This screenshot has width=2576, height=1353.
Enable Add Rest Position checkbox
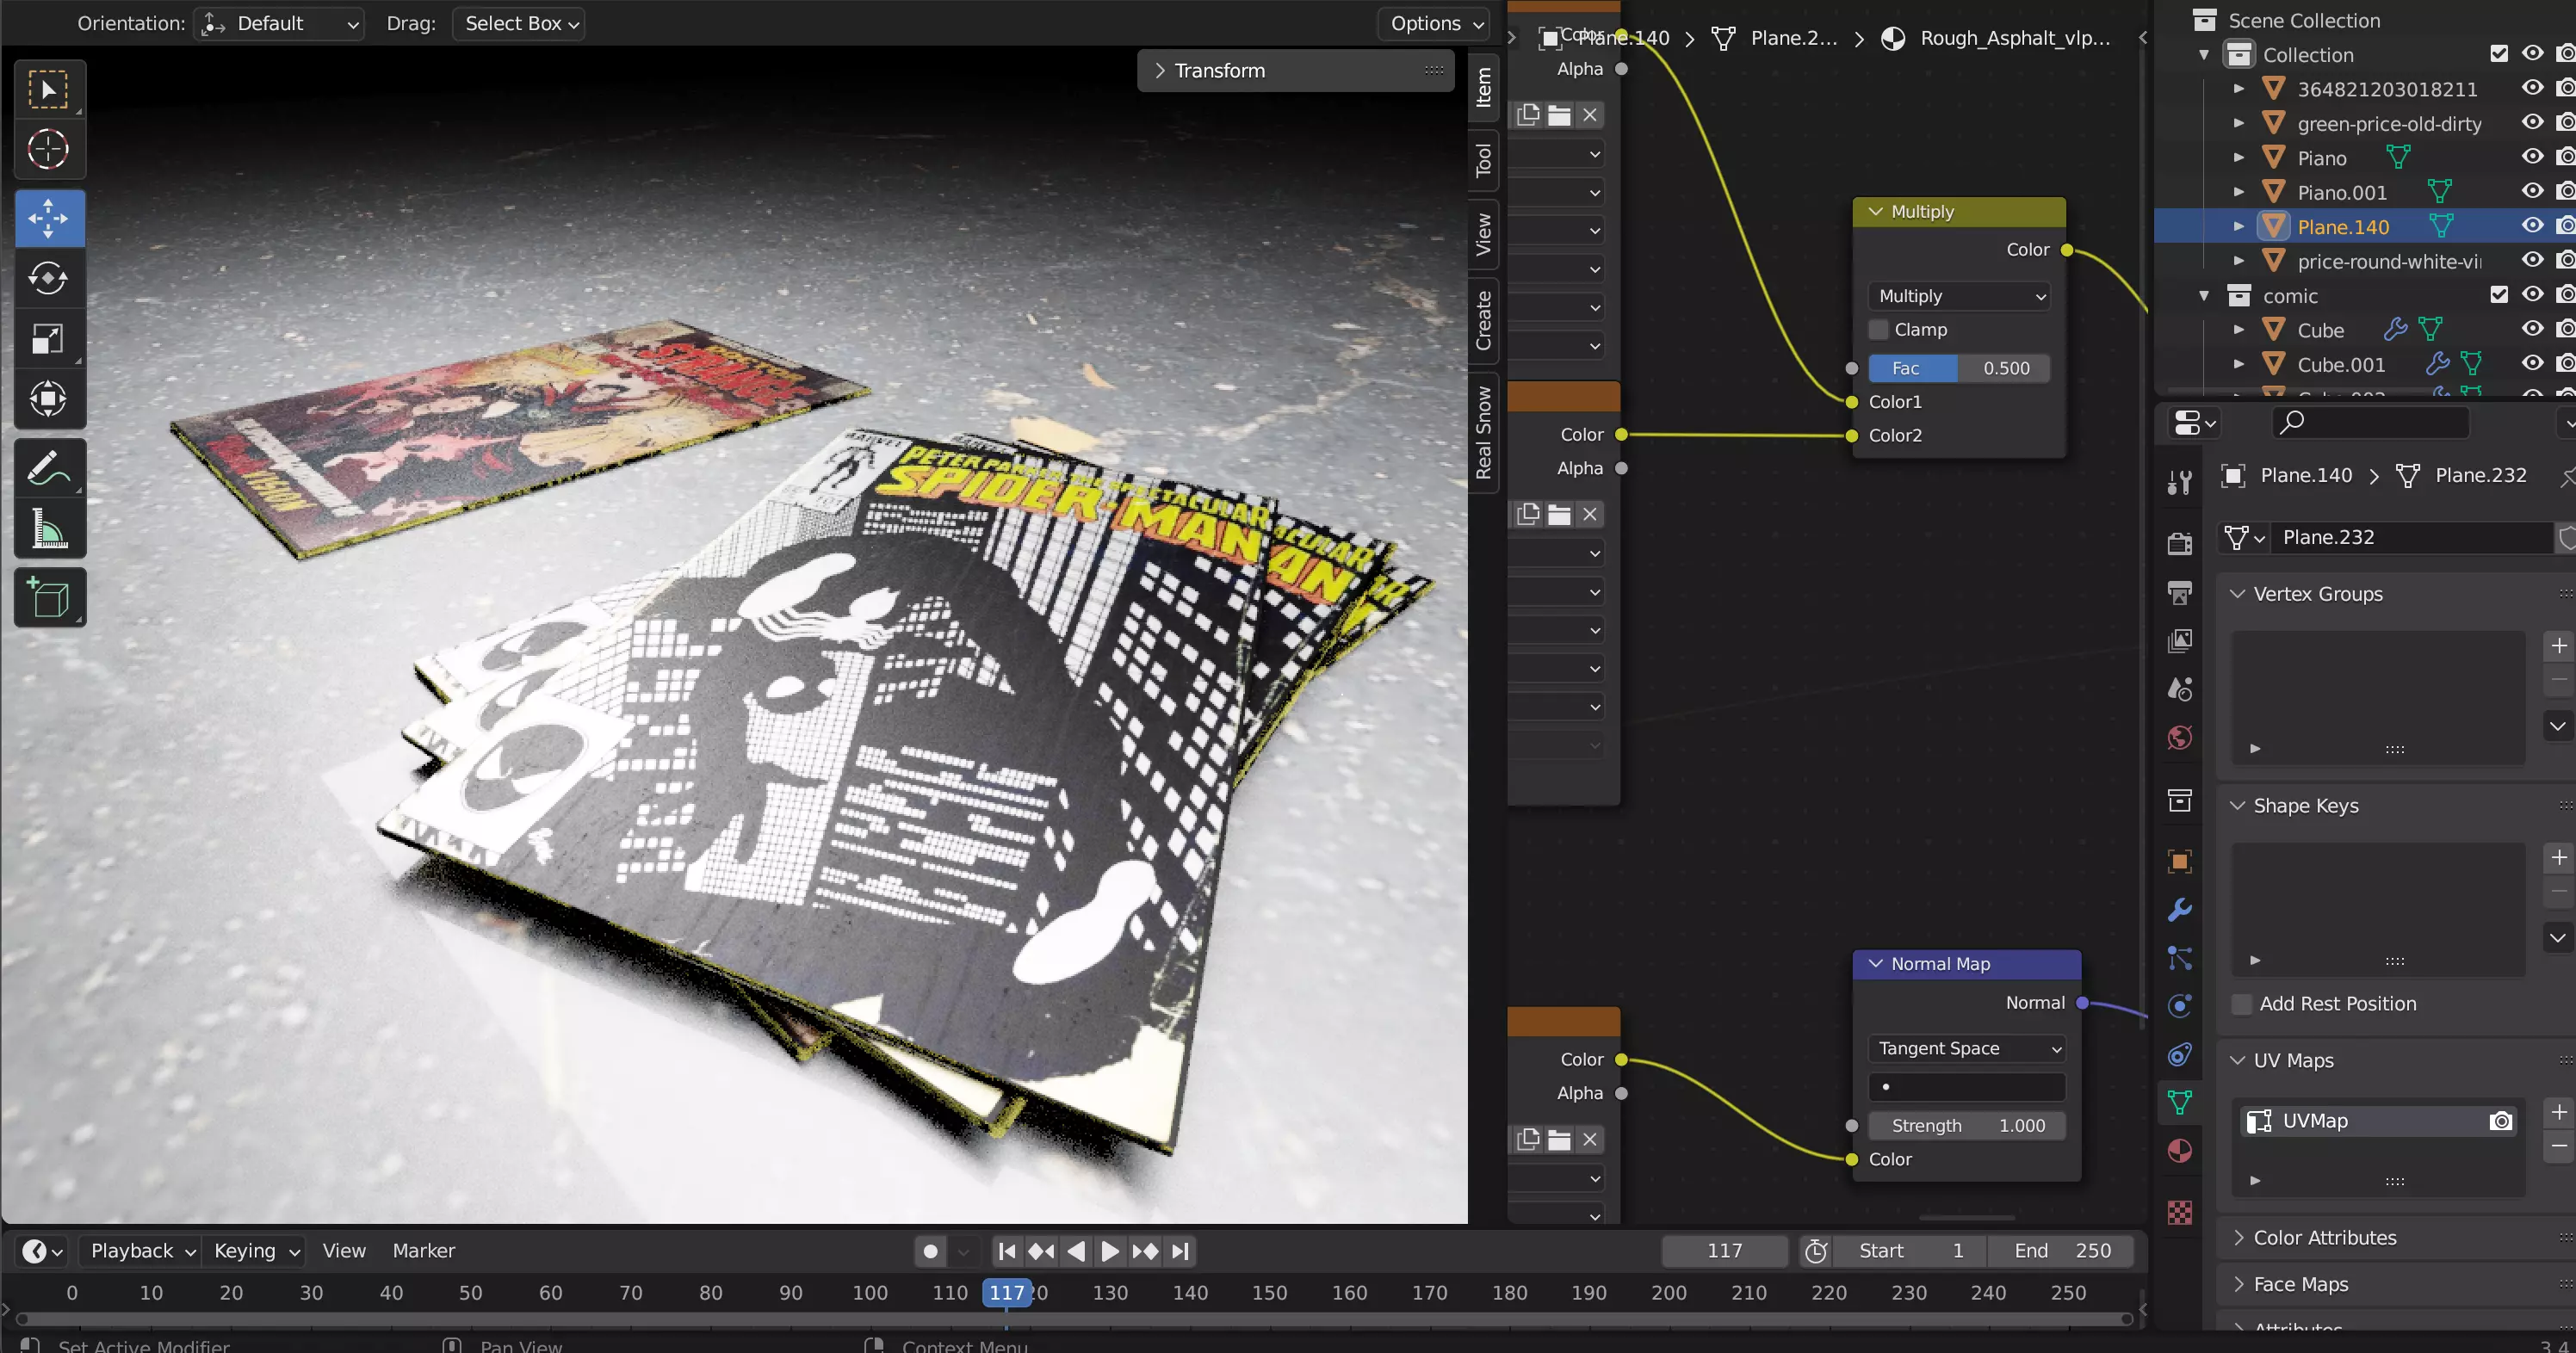pos(2242,1004)
